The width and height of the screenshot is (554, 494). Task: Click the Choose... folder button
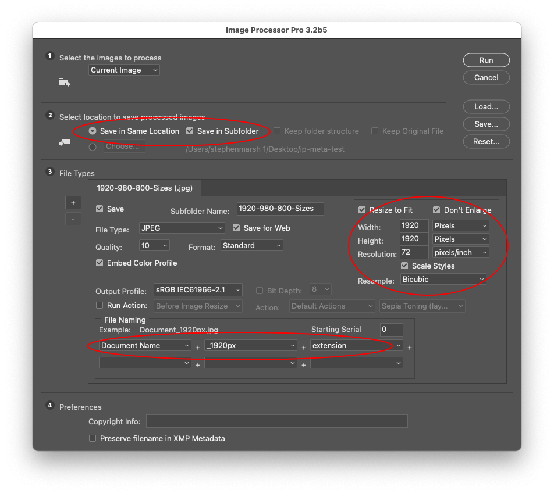coord(124,146)
